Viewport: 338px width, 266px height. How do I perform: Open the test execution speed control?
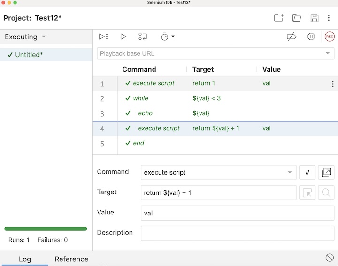pos(167,37)
